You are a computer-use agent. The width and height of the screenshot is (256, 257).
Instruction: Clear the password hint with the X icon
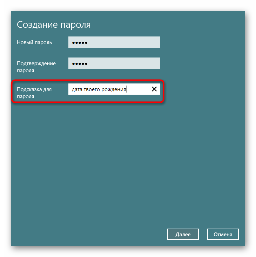pyautogui.click(x=154, y=89)
